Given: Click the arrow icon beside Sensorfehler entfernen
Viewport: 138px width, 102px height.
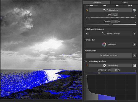Looking at the screenshot, I should (134, 55).
